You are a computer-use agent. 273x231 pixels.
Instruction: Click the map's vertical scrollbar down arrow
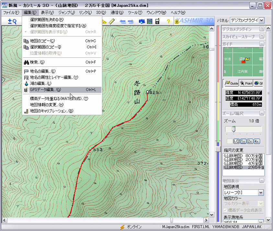click(x=212, y=215)
